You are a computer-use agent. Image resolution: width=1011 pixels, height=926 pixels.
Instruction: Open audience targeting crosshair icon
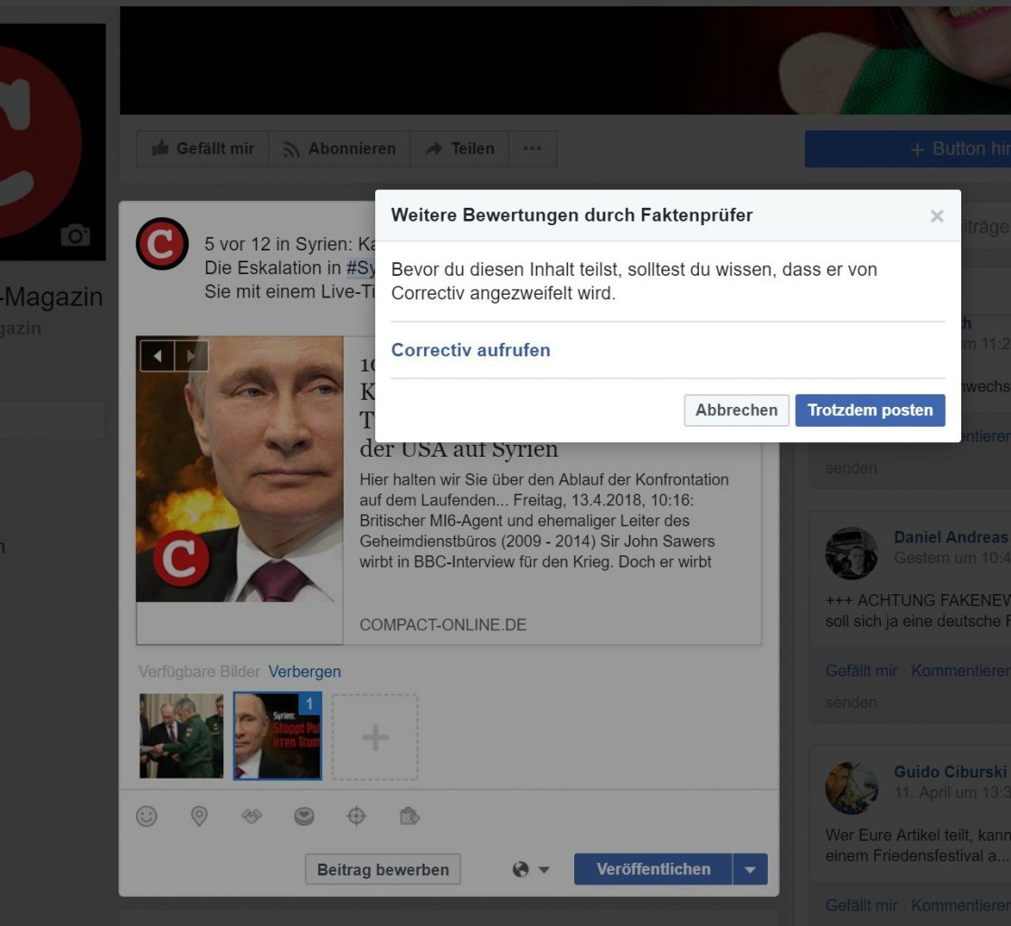pos(356,817)
